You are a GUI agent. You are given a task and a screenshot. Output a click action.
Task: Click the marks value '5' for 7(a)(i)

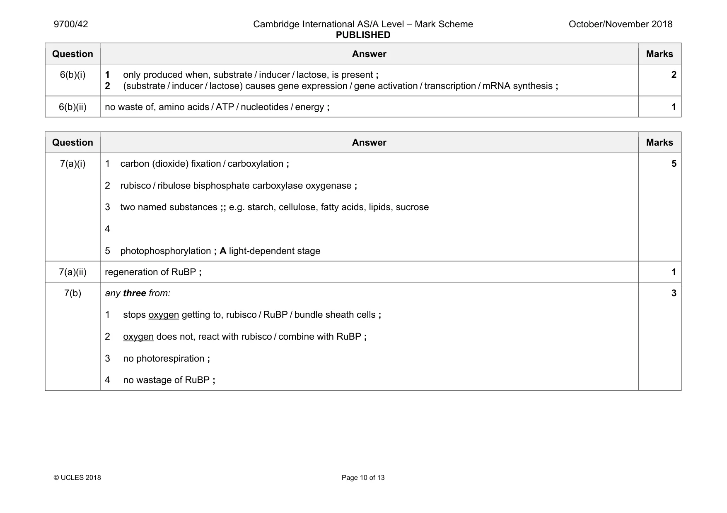[674, 164]
